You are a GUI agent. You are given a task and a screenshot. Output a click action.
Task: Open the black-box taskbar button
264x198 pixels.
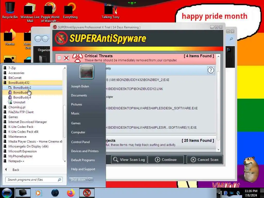(x=23, y=193)
